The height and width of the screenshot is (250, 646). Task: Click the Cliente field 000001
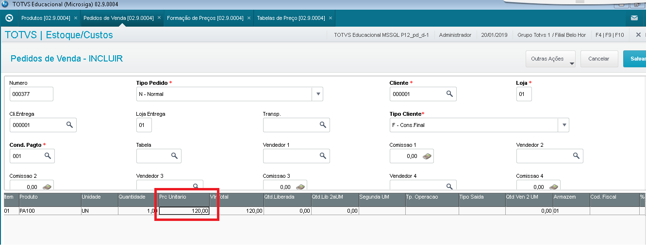pyautogui.click(x=423, y=94)
